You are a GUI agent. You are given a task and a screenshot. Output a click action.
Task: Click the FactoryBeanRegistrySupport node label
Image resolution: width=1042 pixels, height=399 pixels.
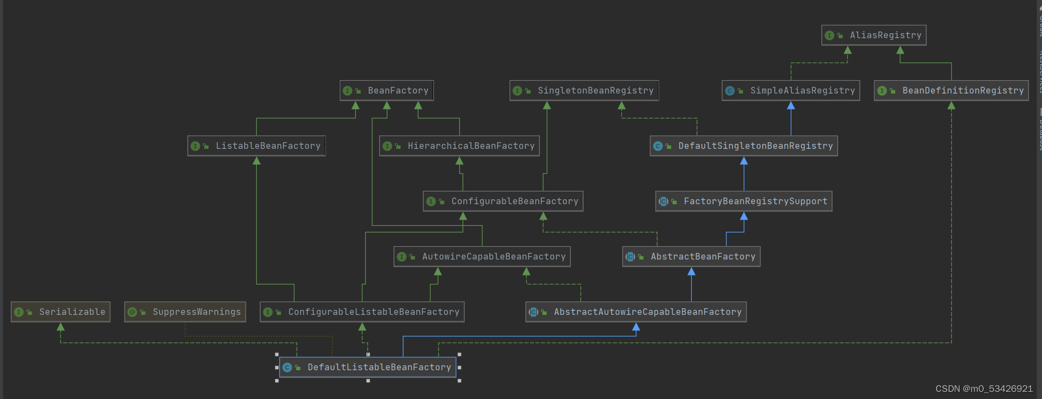pyautogui.click(x=755, y=201)
